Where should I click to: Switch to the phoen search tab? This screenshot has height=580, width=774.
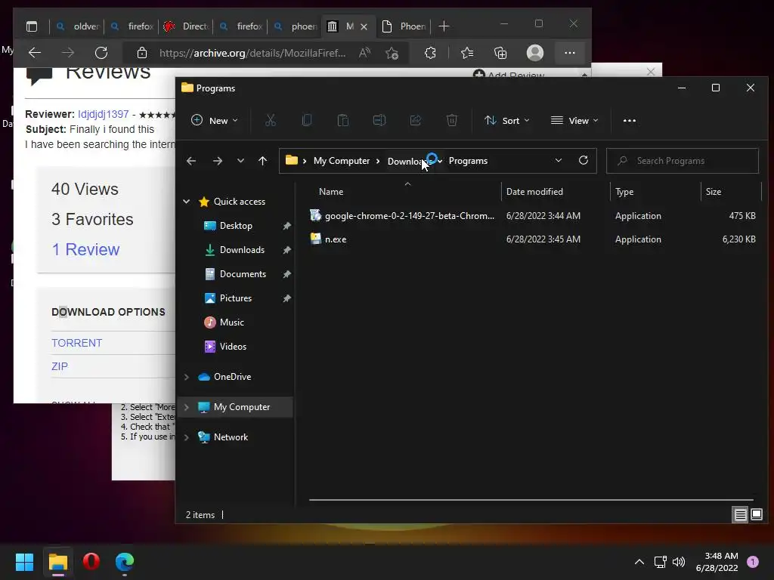pos(295,26)
